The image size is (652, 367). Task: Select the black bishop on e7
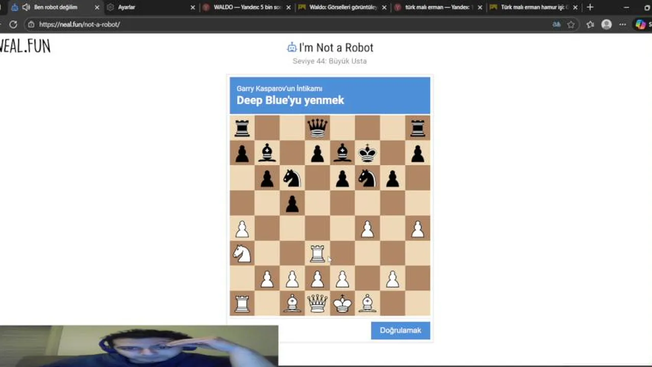point(342,152)
